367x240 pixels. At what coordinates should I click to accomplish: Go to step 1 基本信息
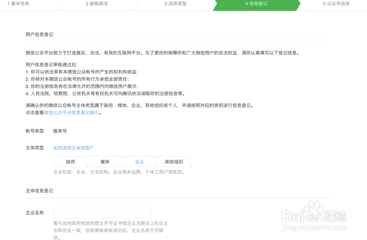[x=18, y=4]
